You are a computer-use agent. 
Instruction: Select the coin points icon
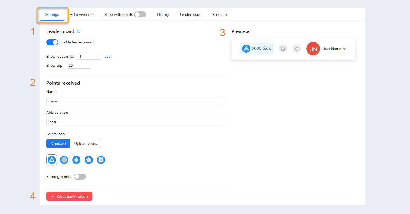[x=64, y=160]
